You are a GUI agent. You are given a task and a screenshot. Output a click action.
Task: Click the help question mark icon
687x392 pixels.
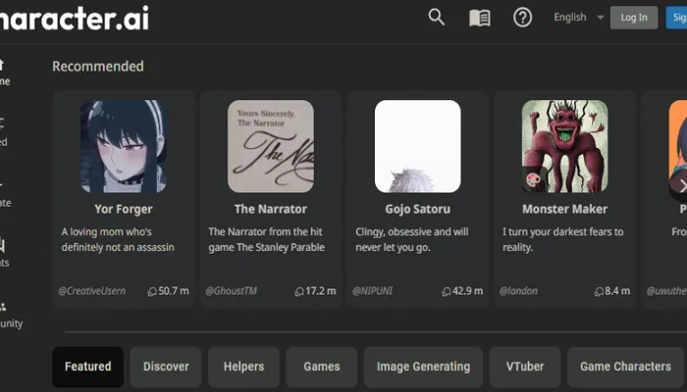[522, 17]
